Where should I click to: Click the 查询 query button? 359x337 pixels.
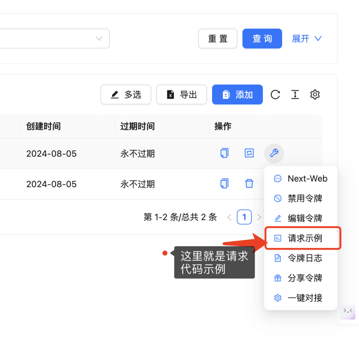pyautogui.click(x=262, y=39)
